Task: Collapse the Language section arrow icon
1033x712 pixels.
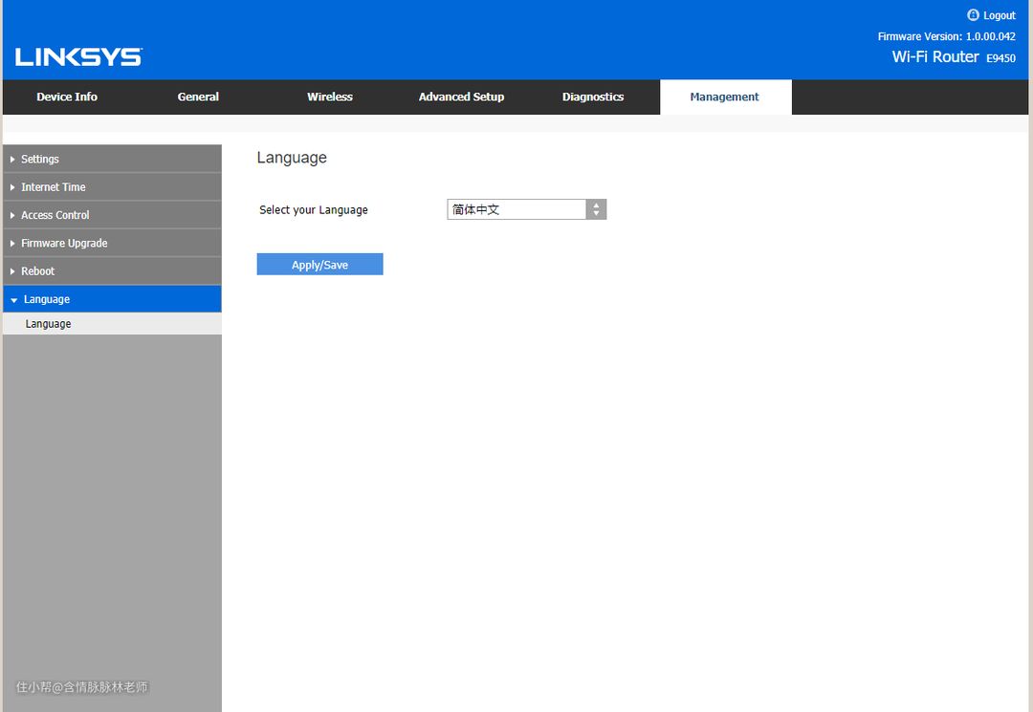Action: coord(13,300)
